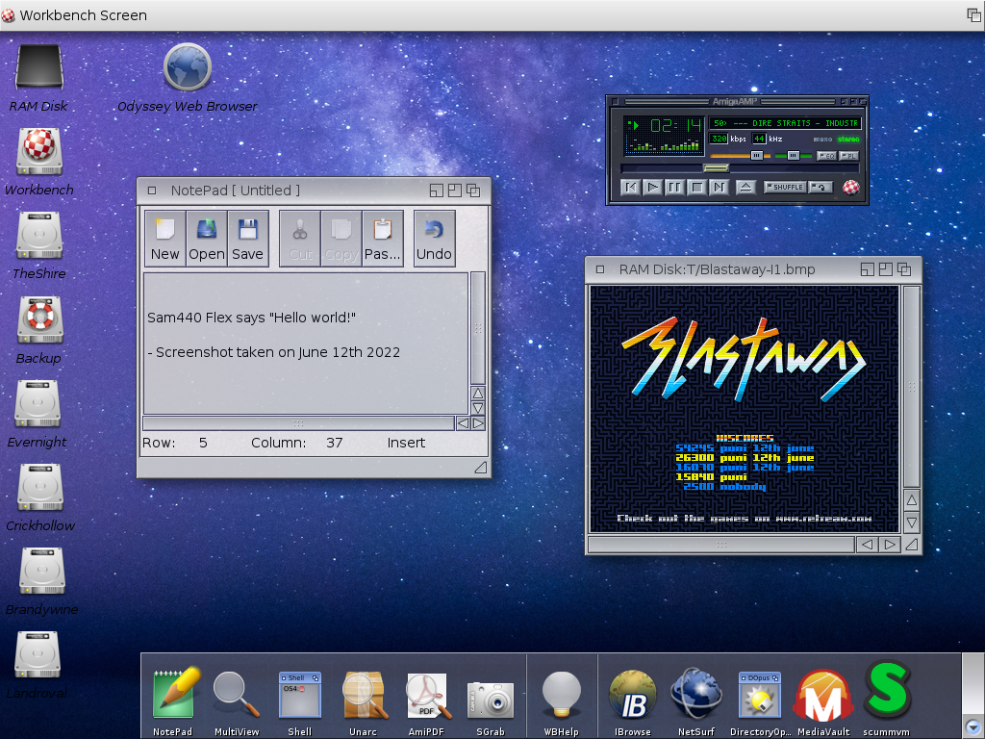Click the dock's bottom-corner arrow gadget

[x=973, y=726]
